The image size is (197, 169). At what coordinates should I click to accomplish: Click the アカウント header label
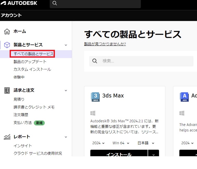(x=11, y=15)
